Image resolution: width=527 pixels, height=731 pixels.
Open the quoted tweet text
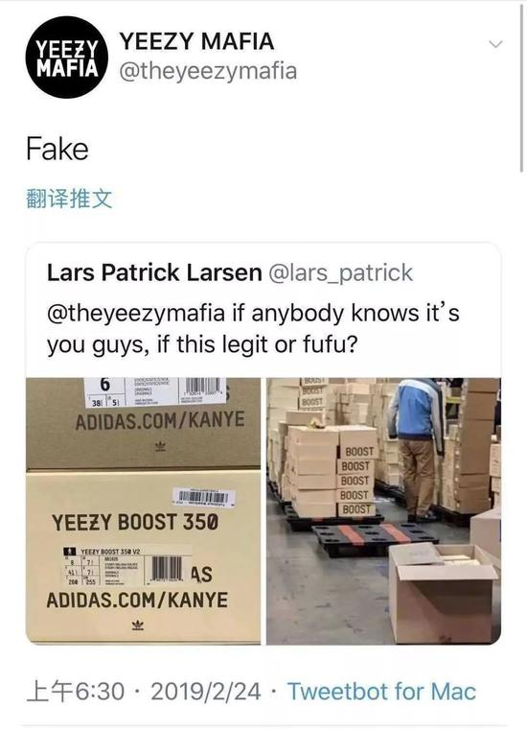pos(253,329)
